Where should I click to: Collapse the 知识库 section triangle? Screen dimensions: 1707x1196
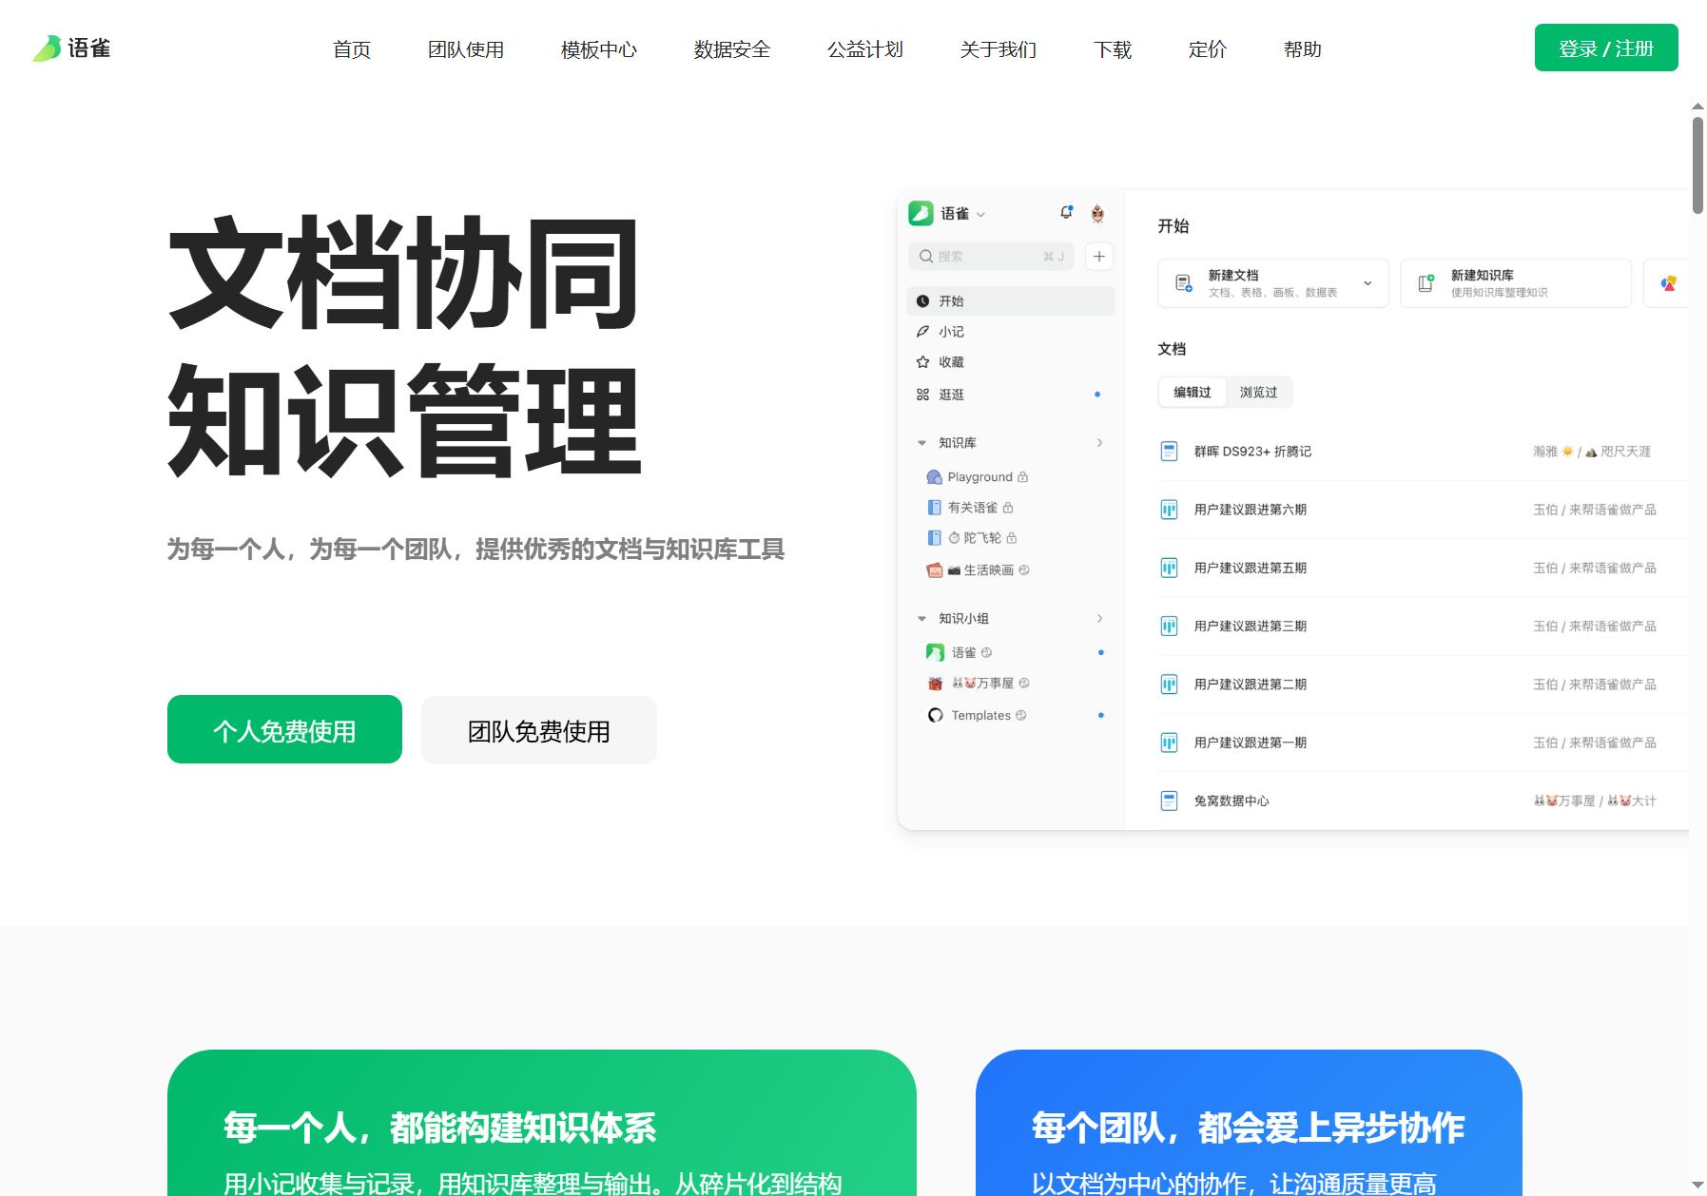click(x=921, y=443)
